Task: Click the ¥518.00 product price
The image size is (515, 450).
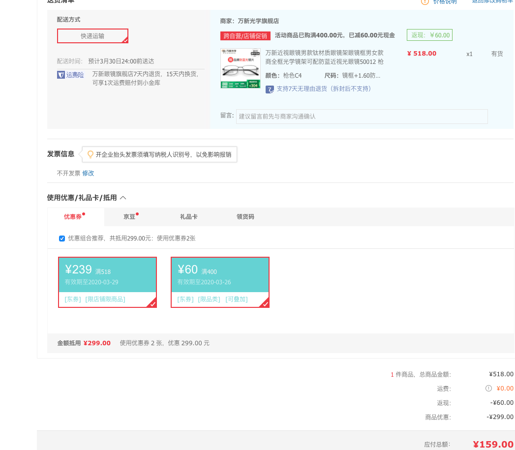Action: tap(422, 54)
